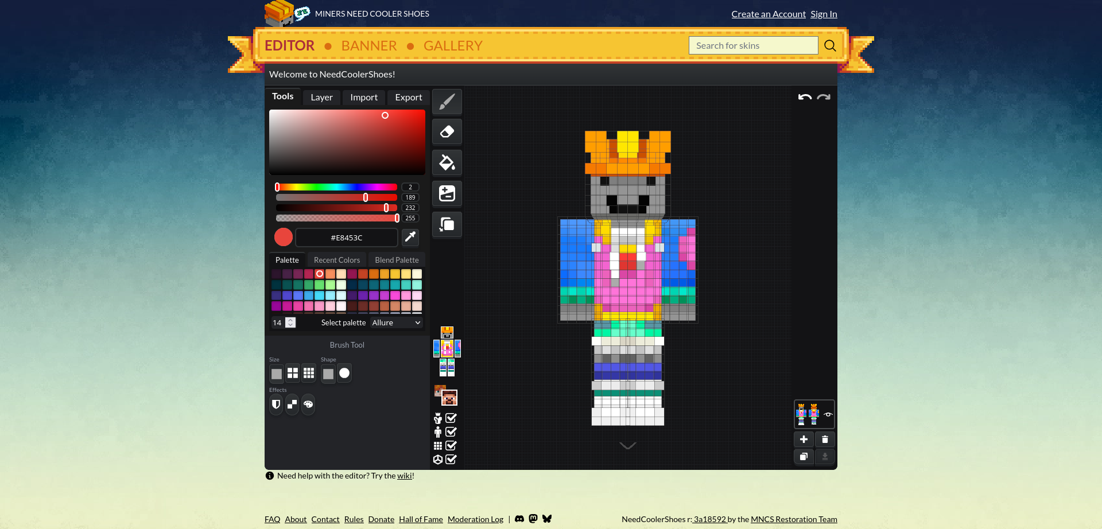Toggle the grid visibility checkbox
This screenshot has height=529, width=1102.
[x=452, y=446]
